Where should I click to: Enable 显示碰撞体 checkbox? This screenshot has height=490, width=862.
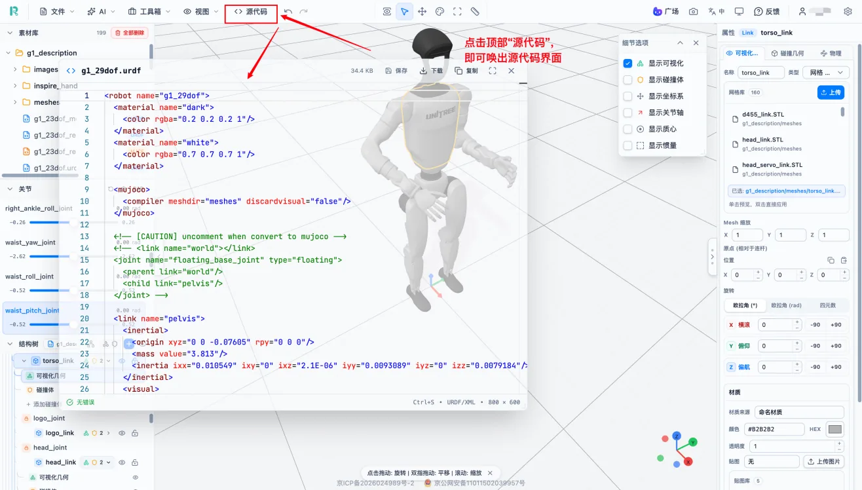click(628, 80)
